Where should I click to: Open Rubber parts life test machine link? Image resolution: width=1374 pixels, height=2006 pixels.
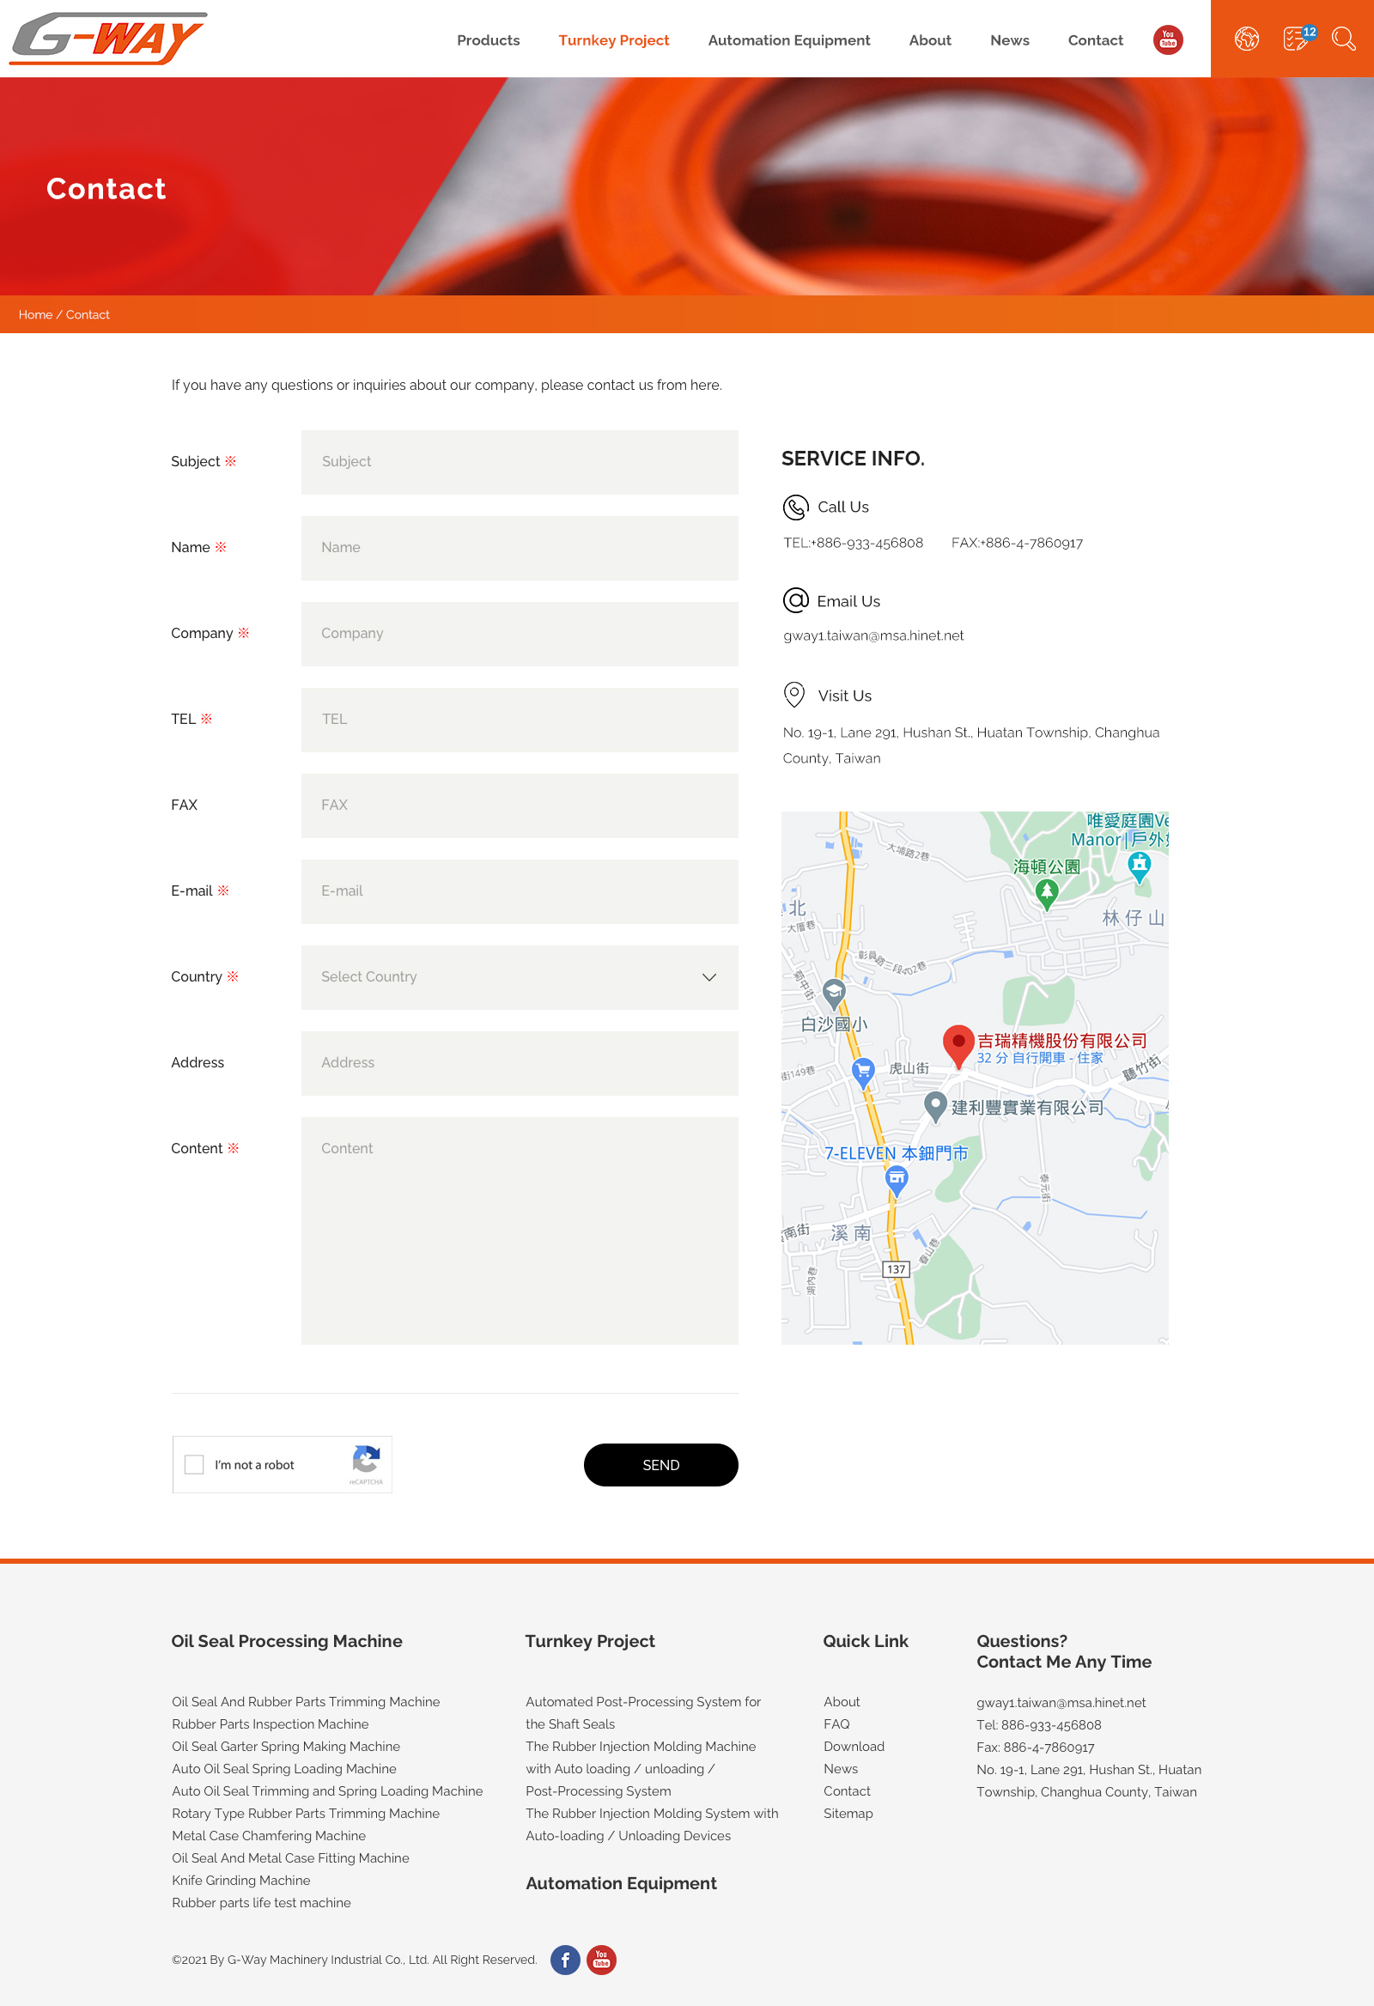[262, 1902]
